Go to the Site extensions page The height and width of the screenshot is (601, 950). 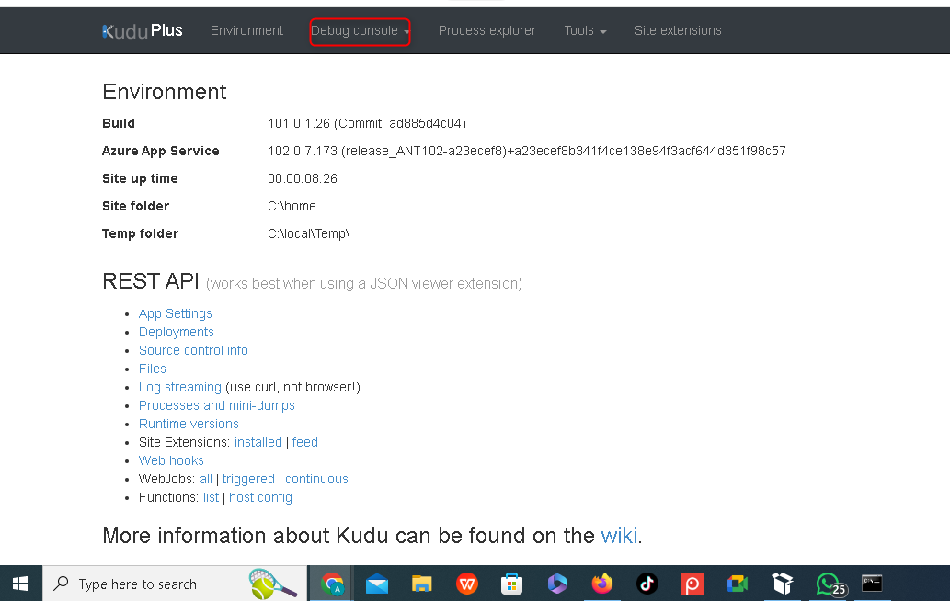[678, 30]
